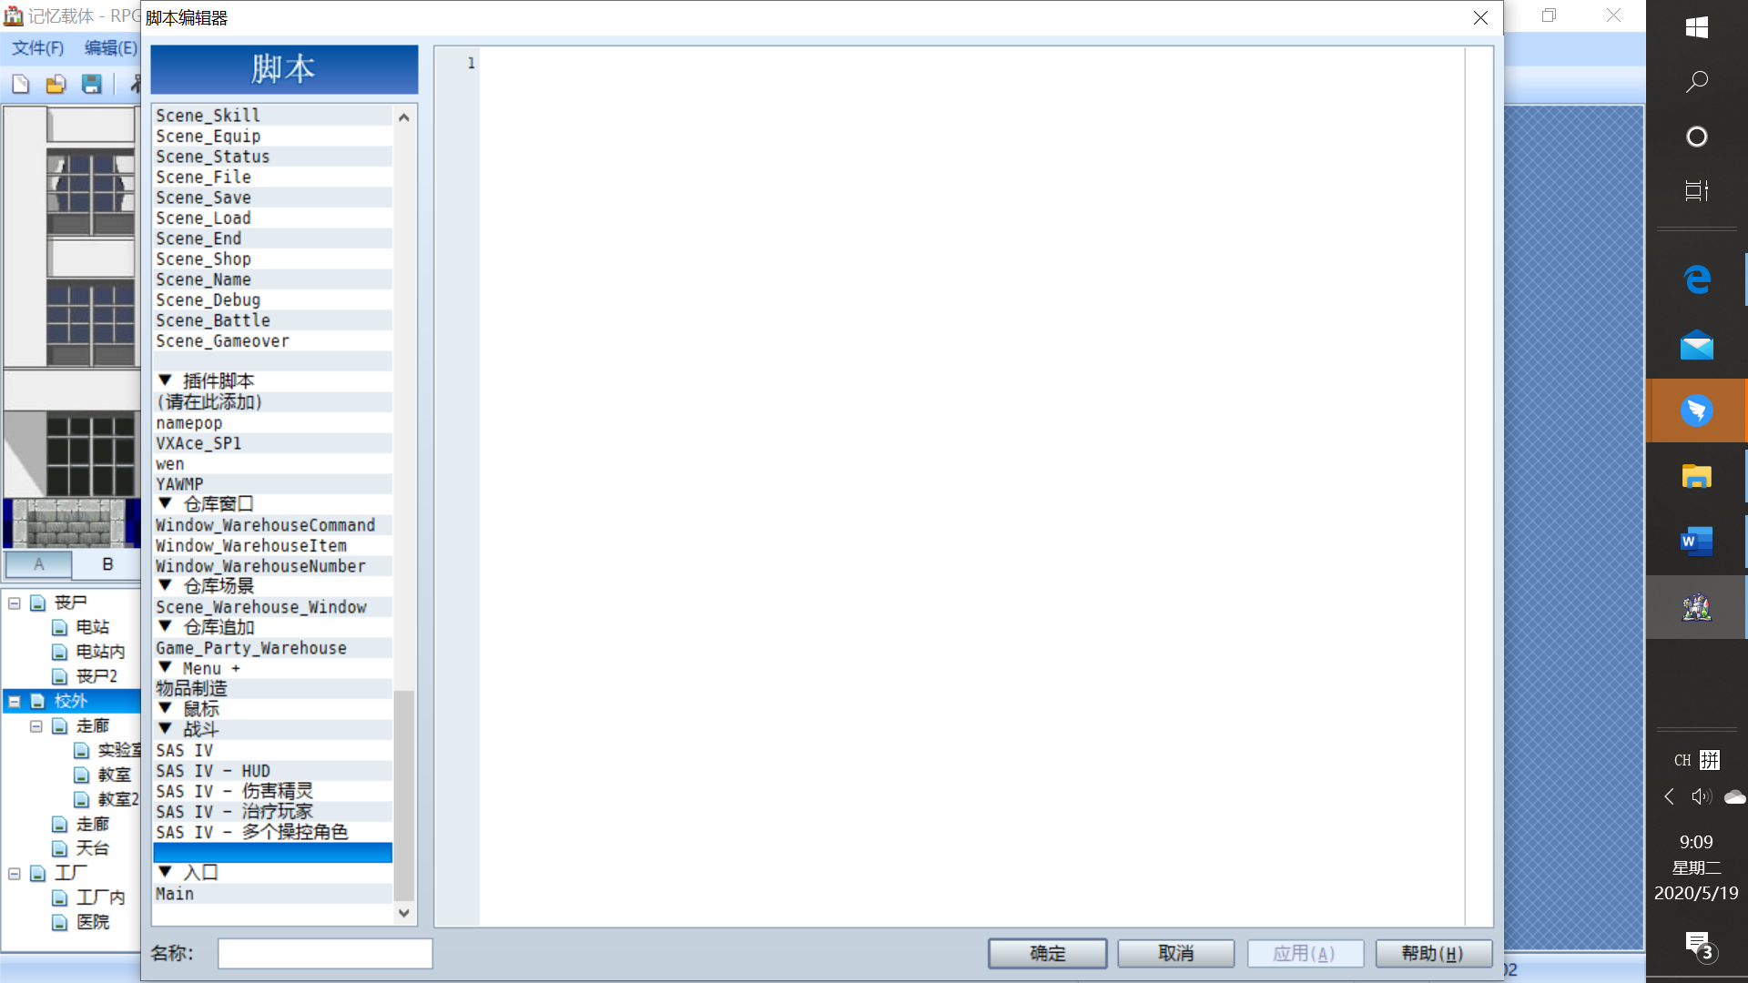Switch to the RPG Maker taskbar icon

click(1696, 607)
